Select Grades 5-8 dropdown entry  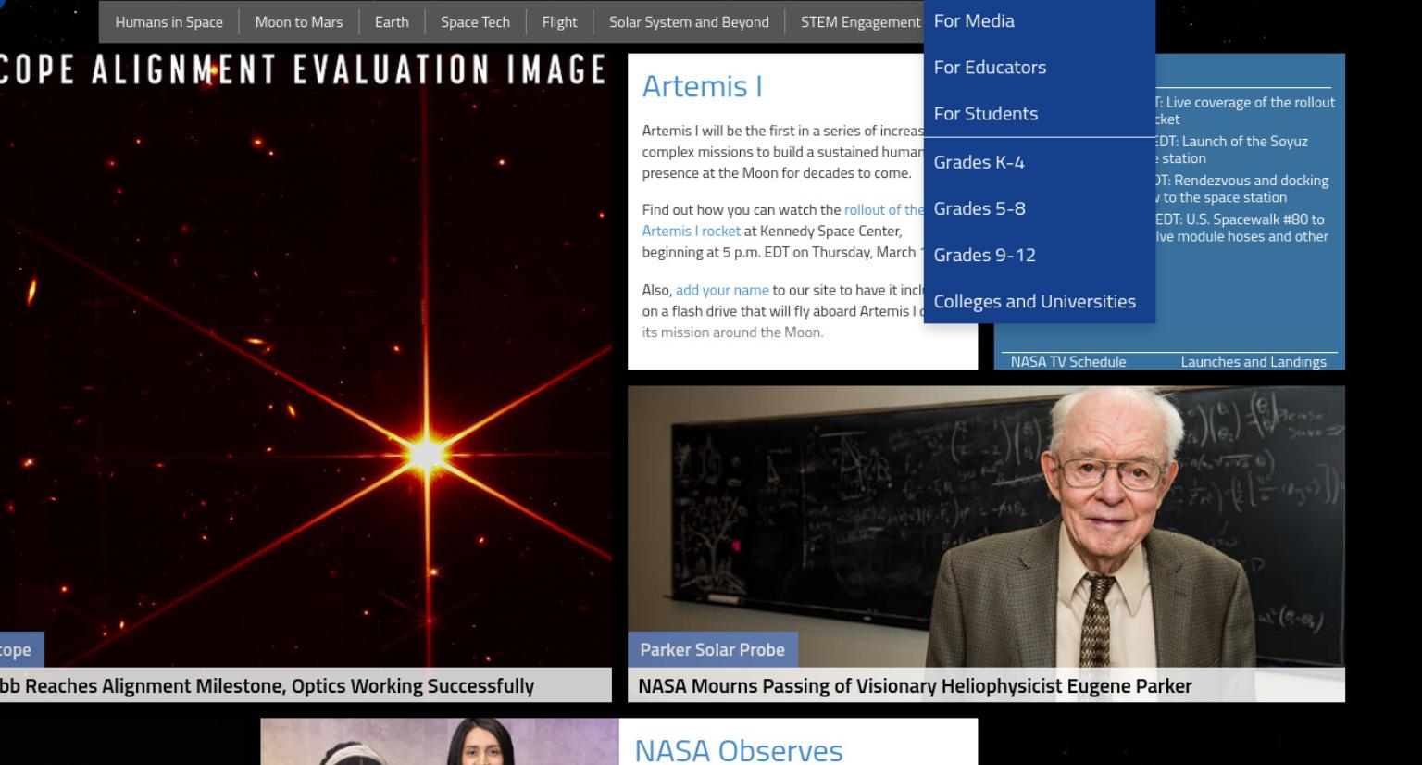coord(1040,208)
